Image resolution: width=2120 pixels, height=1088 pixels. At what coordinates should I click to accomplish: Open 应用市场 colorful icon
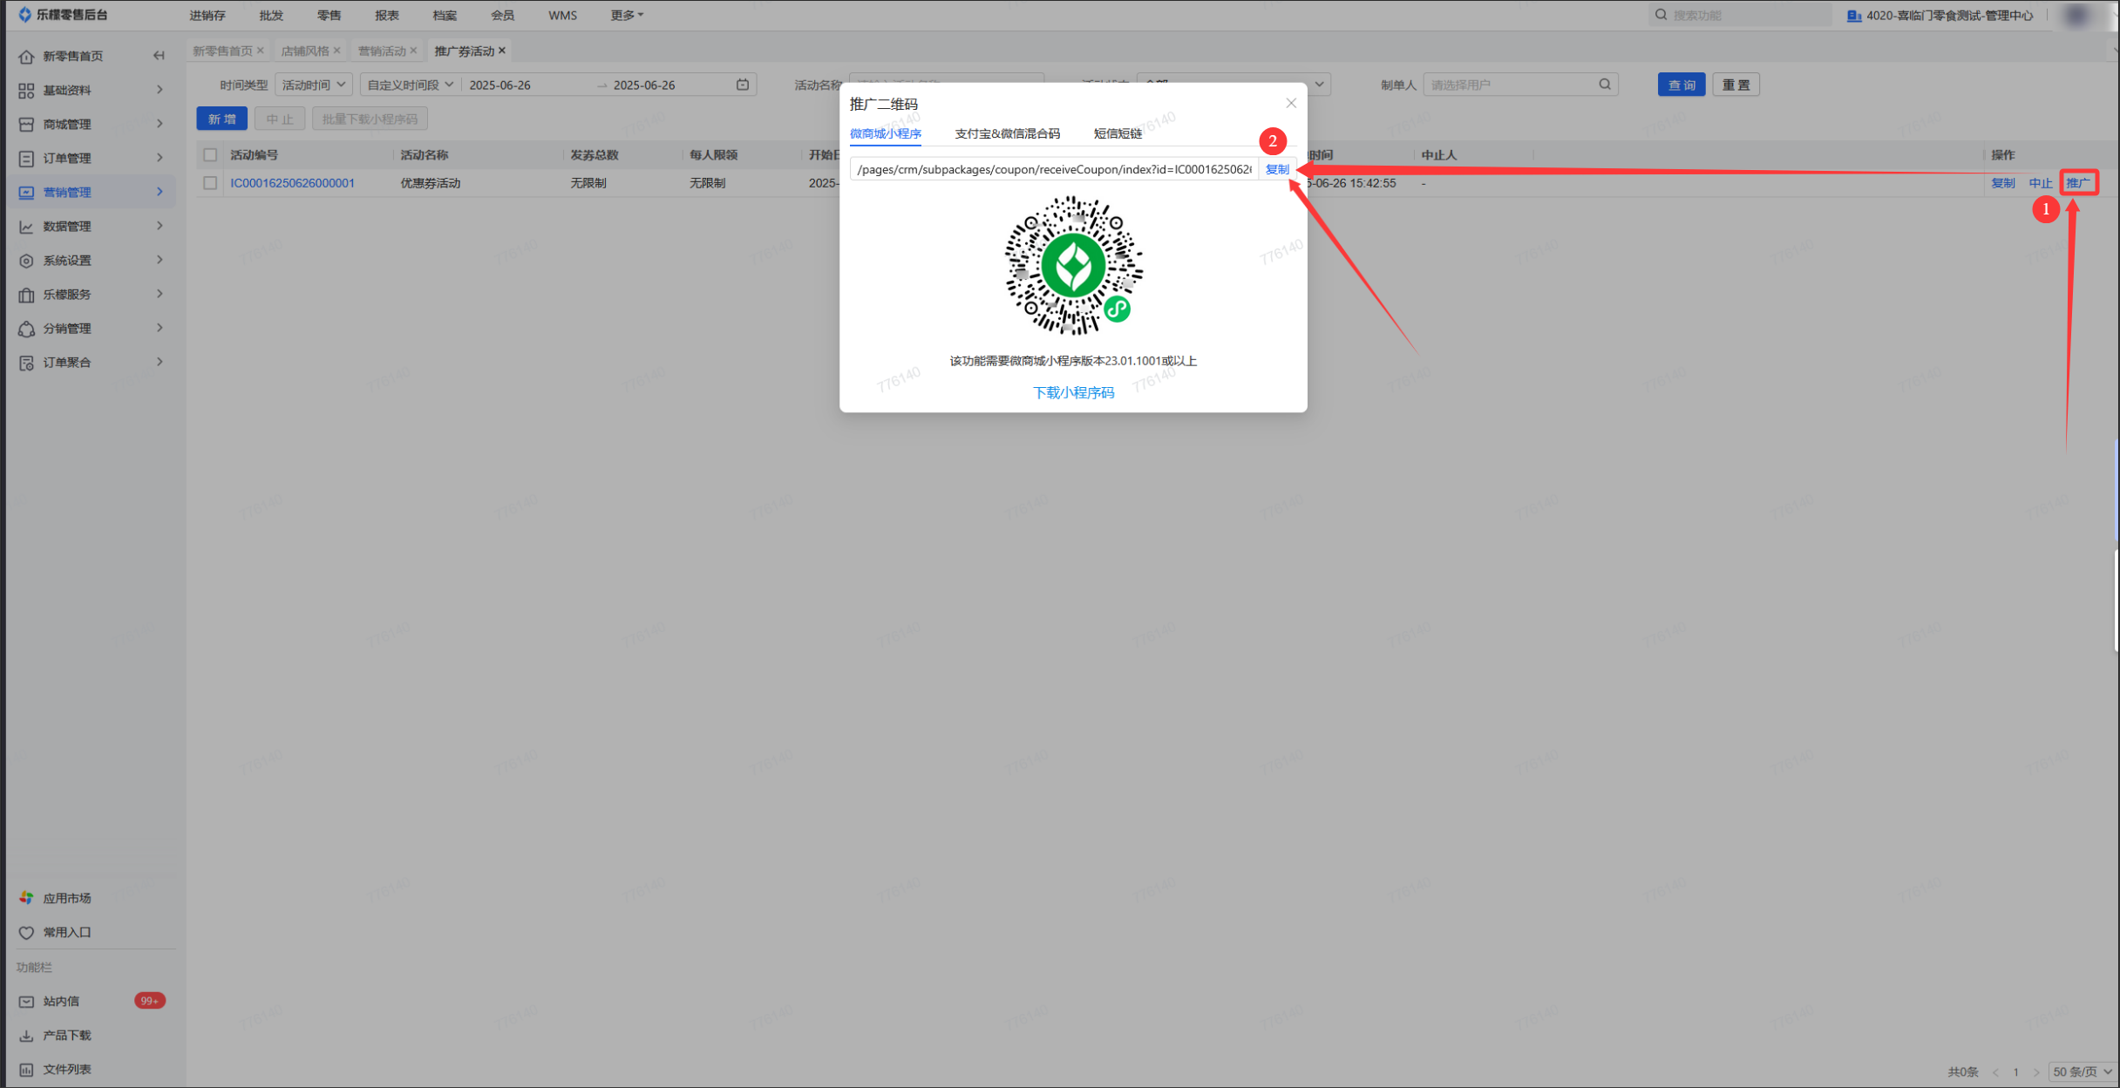pyautogui.click(x=26, y=898)
